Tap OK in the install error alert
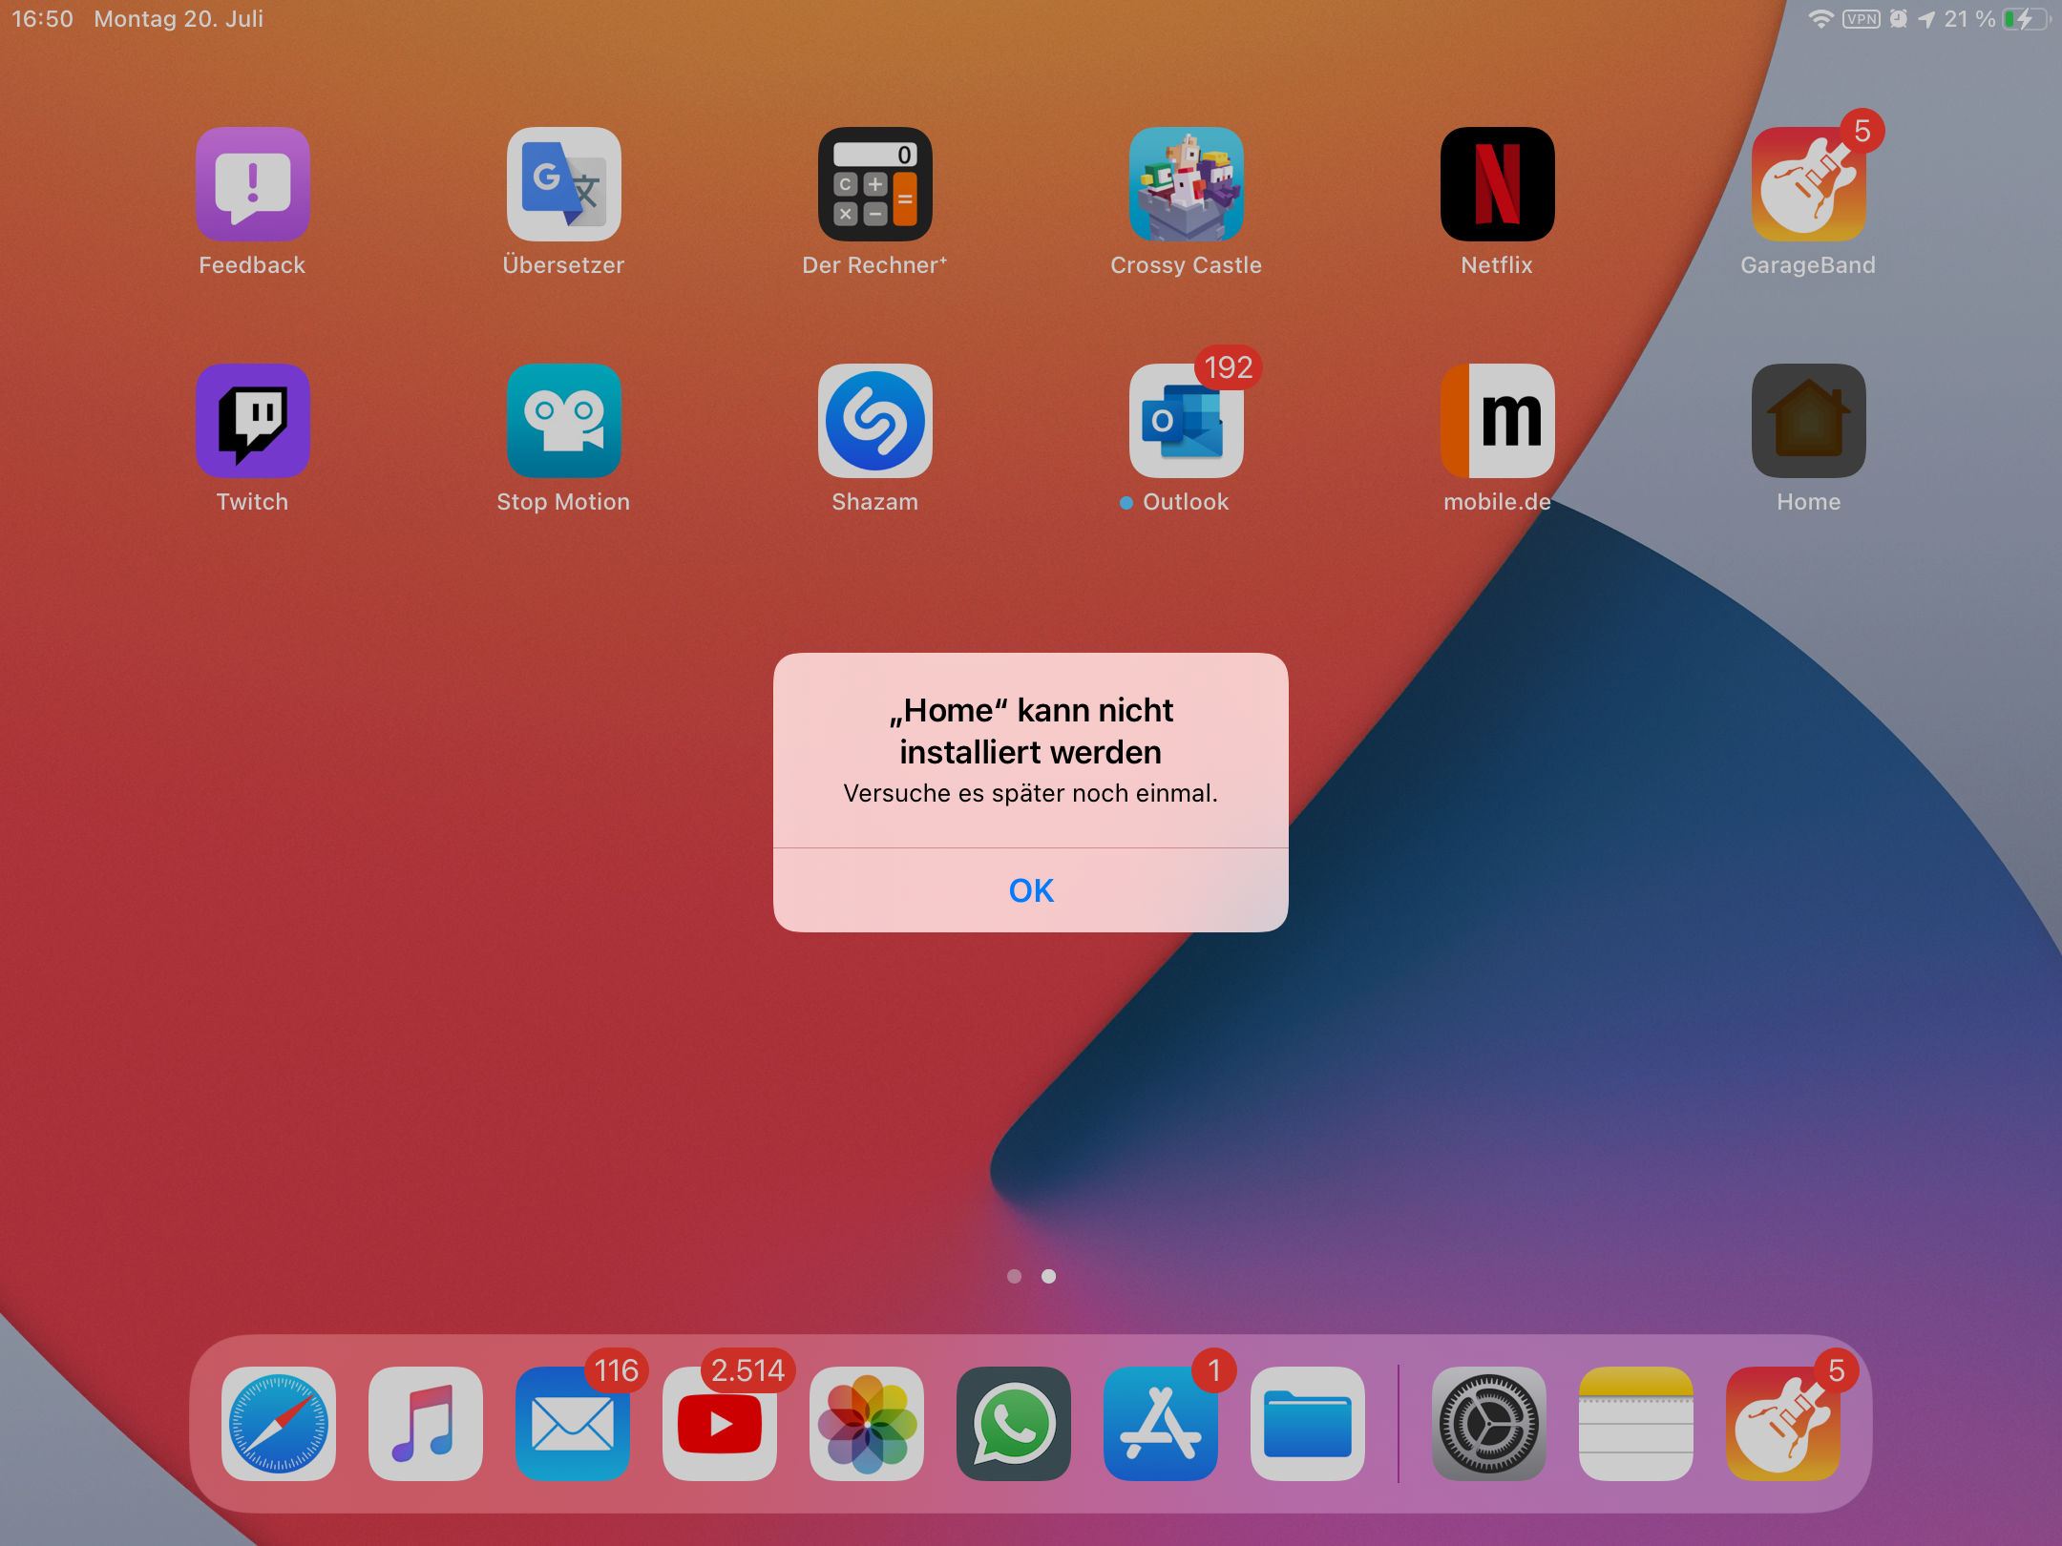The image size is (2062, 1546). [1031, 890]
